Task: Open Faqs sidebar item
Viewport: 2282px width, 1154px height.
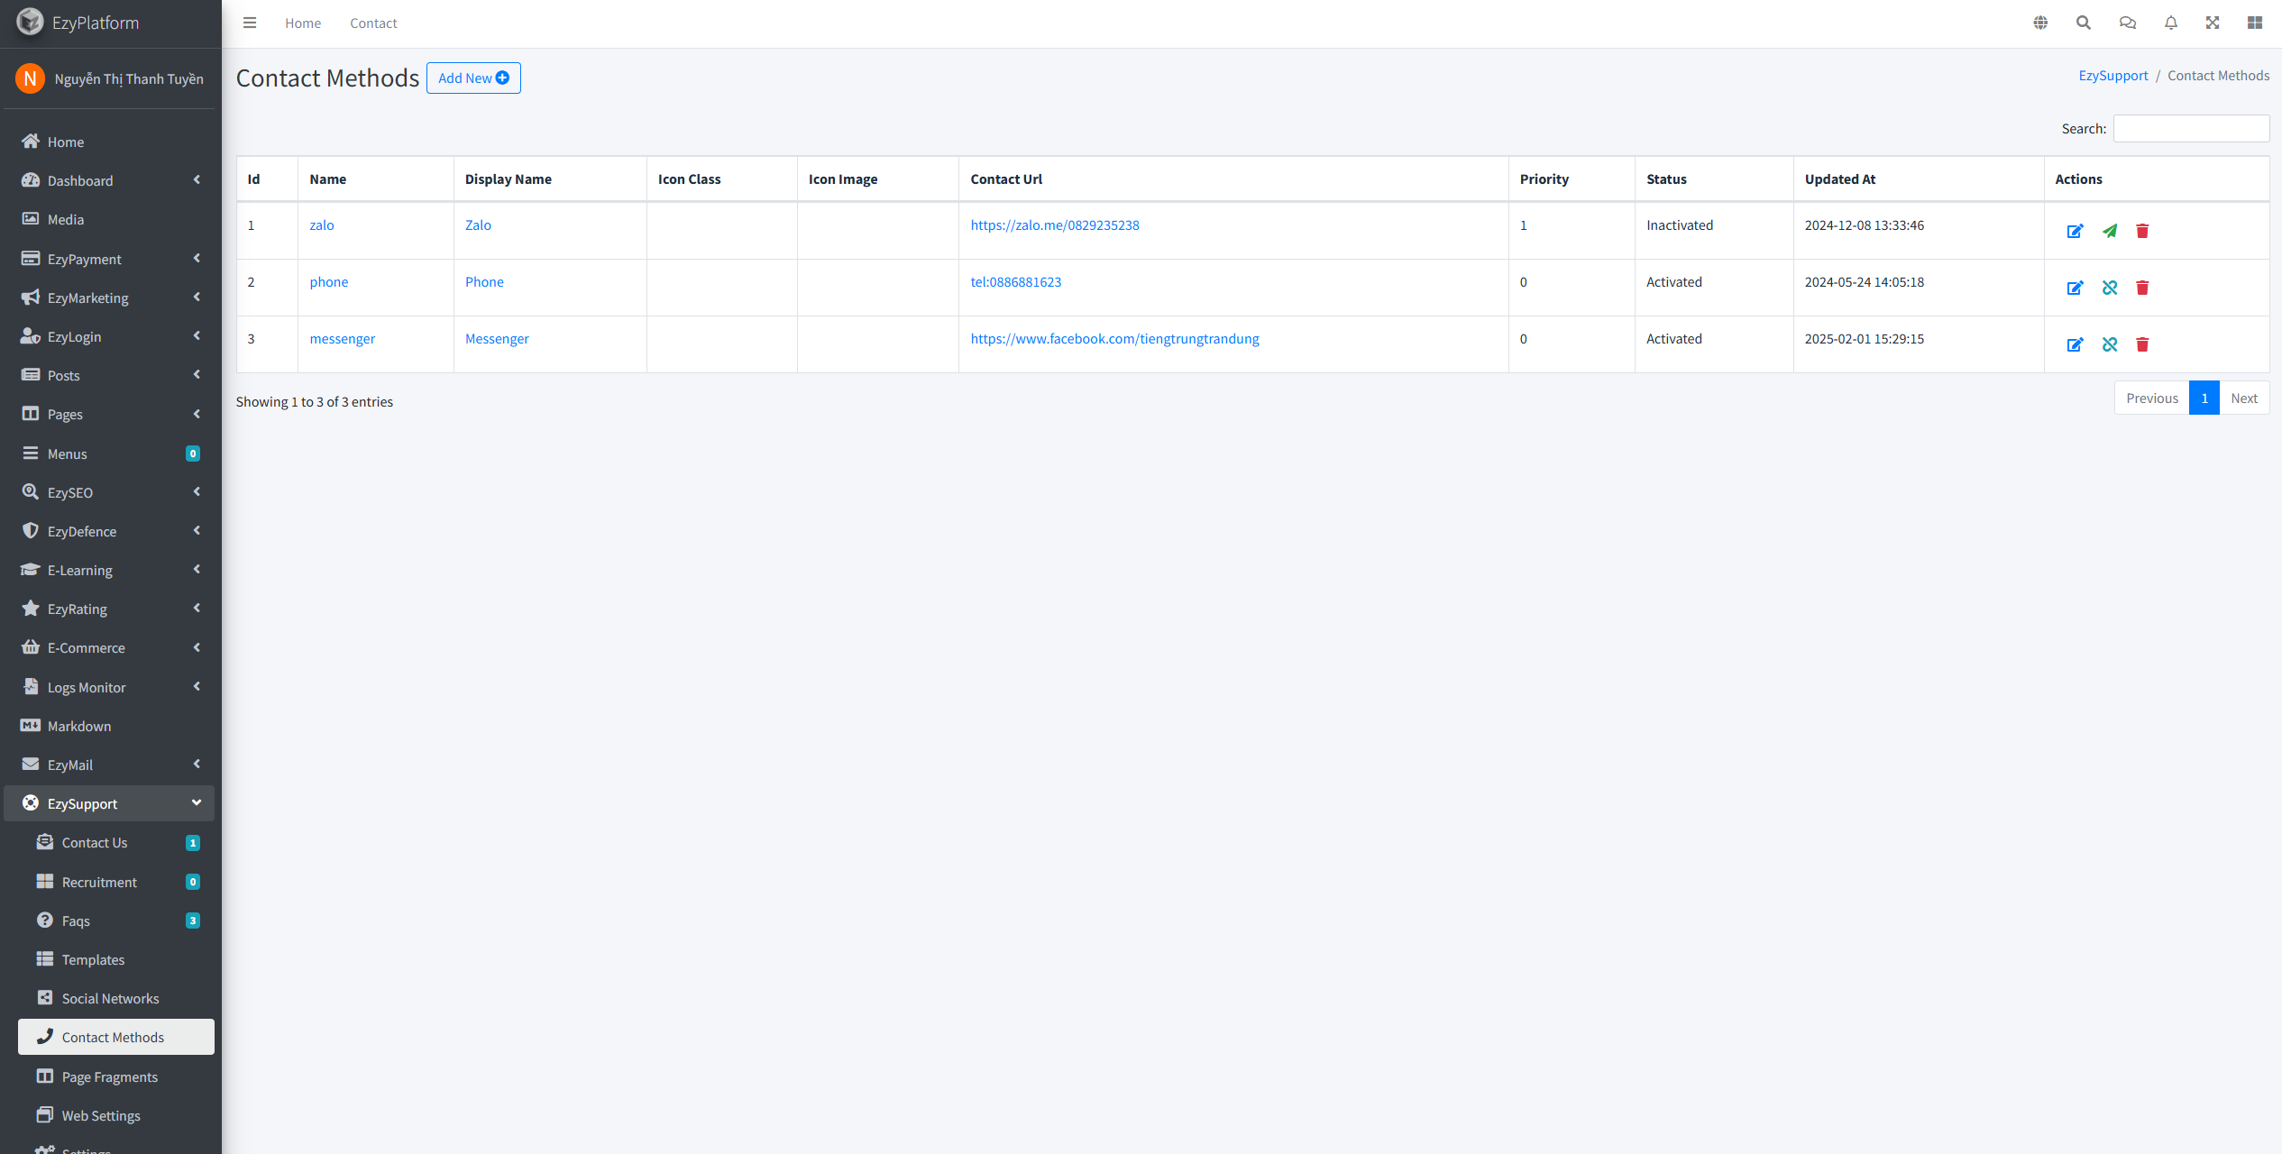Action: (76, 920)
